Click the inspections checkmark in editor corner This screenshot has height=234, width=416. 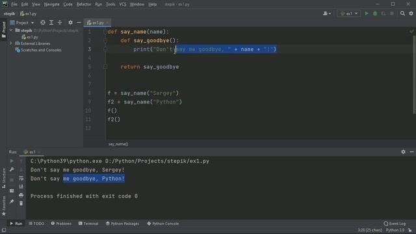click(411, 32)
